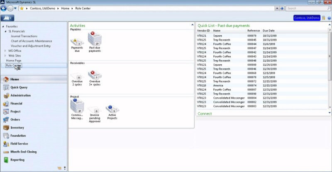Expand the Web Sites tree node
332x172 pixels.
5,55
